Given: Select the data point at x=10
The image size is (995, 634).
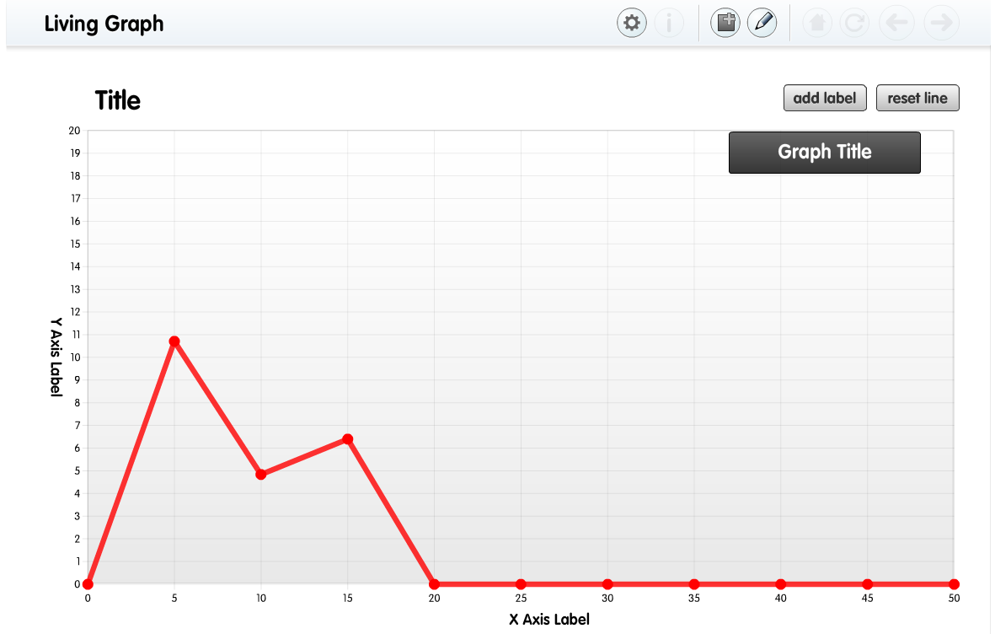Looking at the screenshot, I should point(261,475).
